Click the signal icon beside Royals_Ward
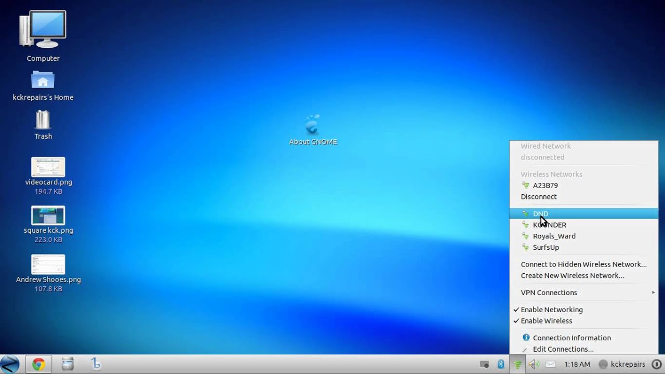This screenshot has width=665, height=374. [526, 236]
